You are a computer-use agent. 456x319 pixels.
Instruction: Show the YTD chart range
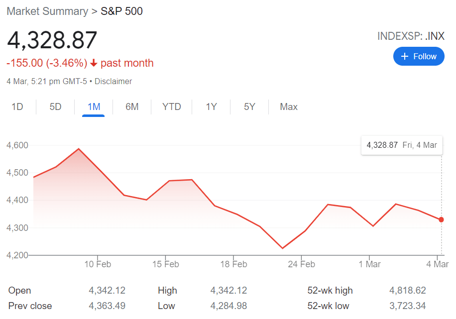[x=172, y=107]
